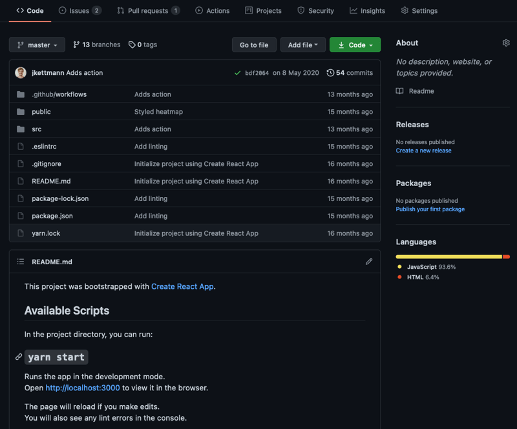The width and height of the screenshot is (517, 429).
Task: Switch to the Issues tab
Action: tap(79, 10)
